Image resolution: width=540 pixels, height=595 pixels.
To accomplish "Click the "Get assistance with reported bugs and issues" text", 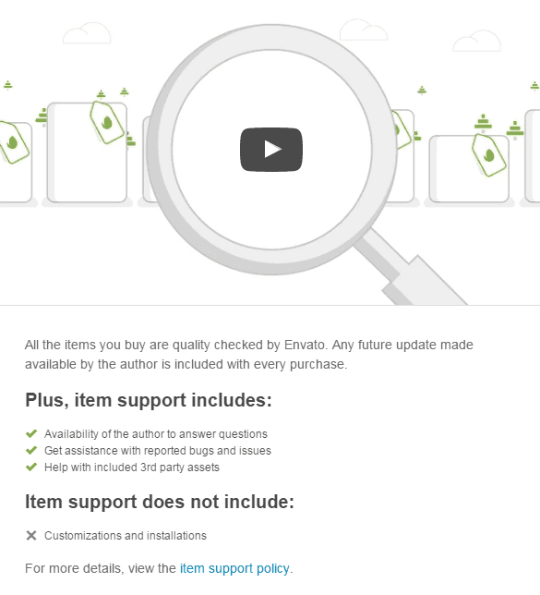I will coord(158,451).
